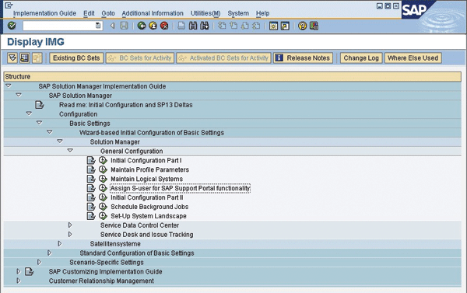The image size is (467, 293).
Task: Click the green Enter checkmark icon
Action: coord(12,26)
